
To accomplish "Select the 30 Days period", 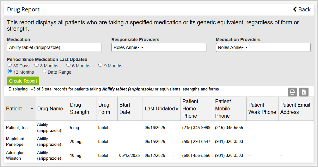I will pyautogui.click(x=9, y=65).
